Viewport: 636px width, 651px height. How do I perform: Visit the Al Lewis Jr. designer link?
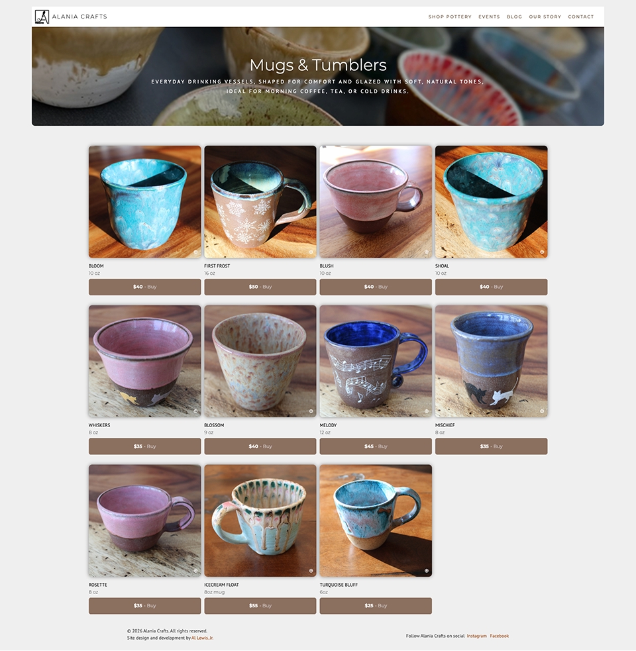point(202,638)
